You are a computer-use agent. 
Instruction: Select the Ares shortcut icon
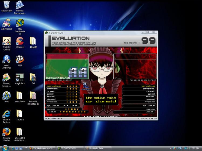(6, 96)
